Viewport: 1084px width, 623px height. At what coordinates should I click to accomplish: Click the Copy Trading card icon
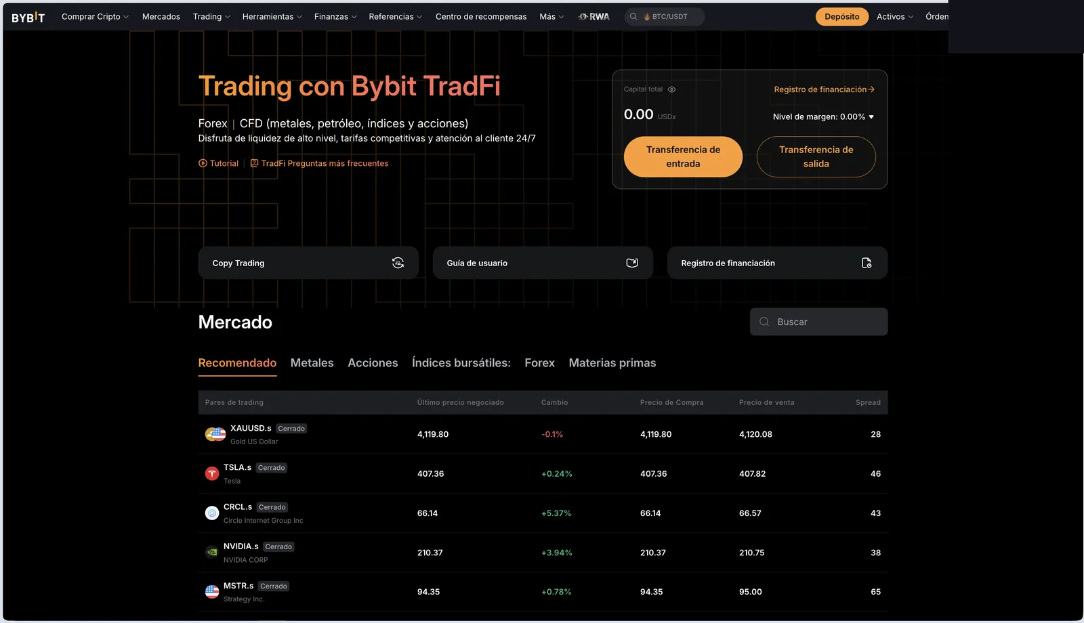[x=398, y=263]
